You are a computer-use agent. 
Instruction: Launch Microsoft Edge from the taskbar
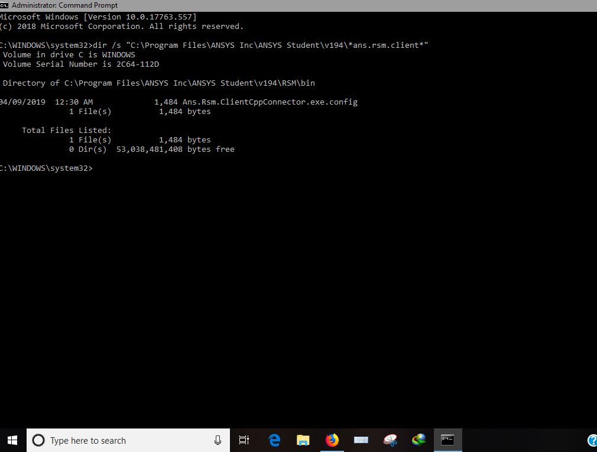click(274, 440)
